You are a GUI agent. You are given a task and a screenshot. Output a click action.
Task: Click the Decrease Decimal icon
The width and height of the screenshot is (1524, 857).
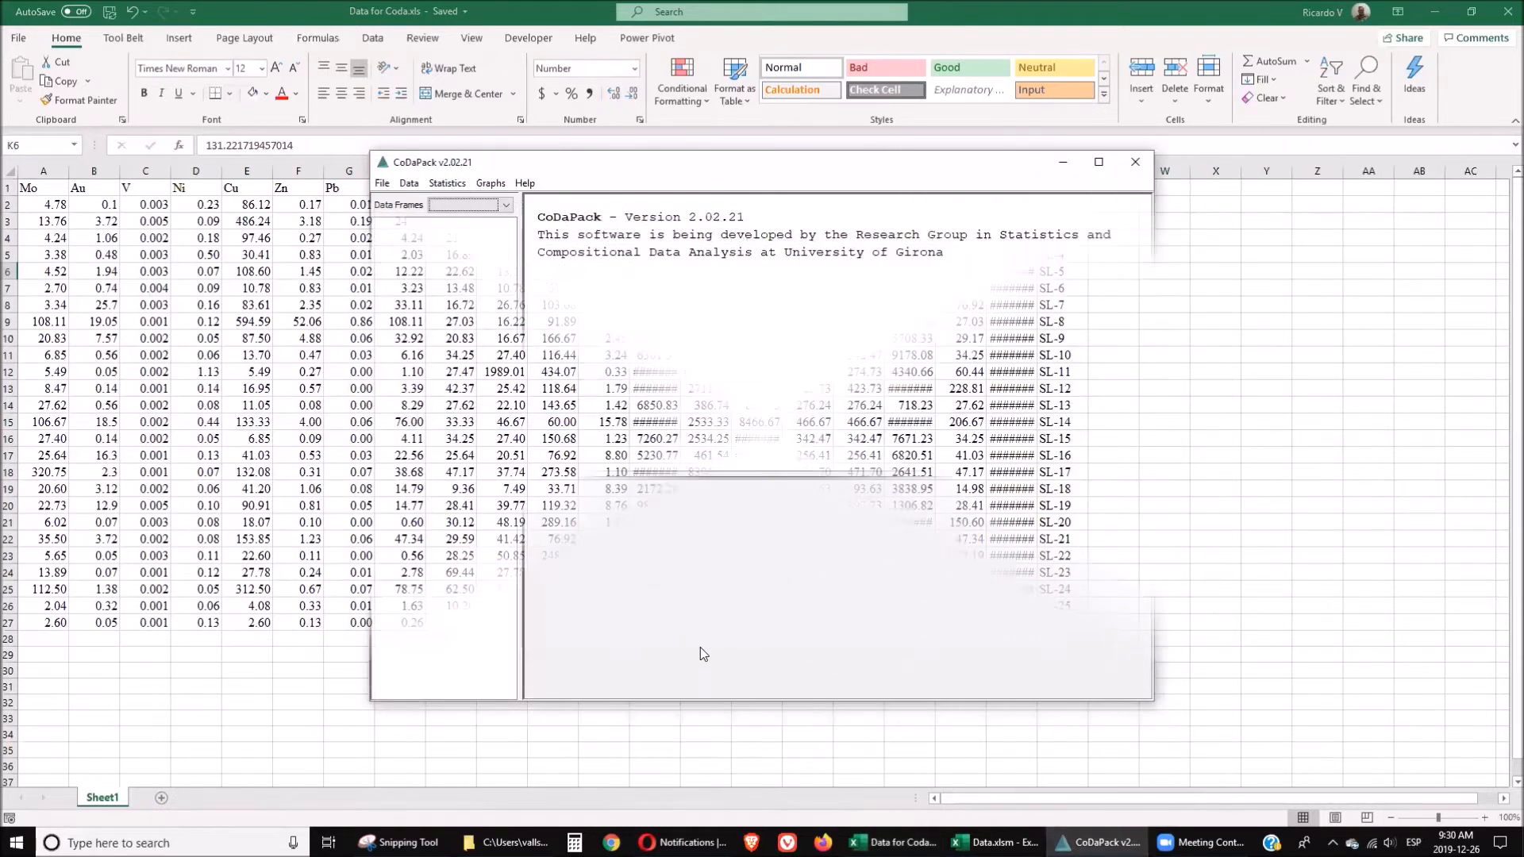[x=632, y=94]
